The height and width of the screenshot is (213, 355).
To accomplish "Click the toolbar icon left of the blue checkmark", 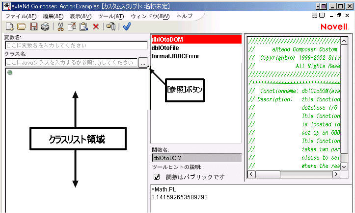I will coord(111,26).
